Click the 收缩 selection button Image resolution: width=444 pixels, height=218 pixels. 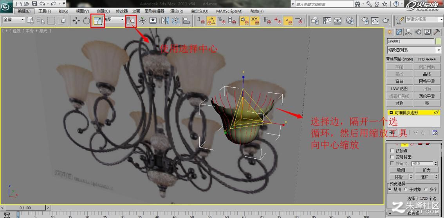(x=401, y=170)
